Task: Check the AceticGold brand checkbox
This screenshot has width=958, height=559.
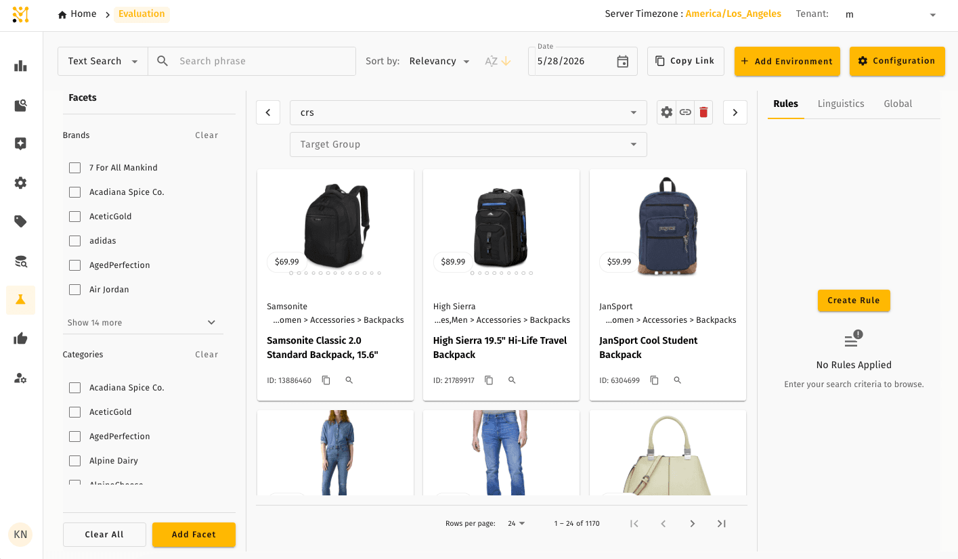Action: (x=75, y=217)
